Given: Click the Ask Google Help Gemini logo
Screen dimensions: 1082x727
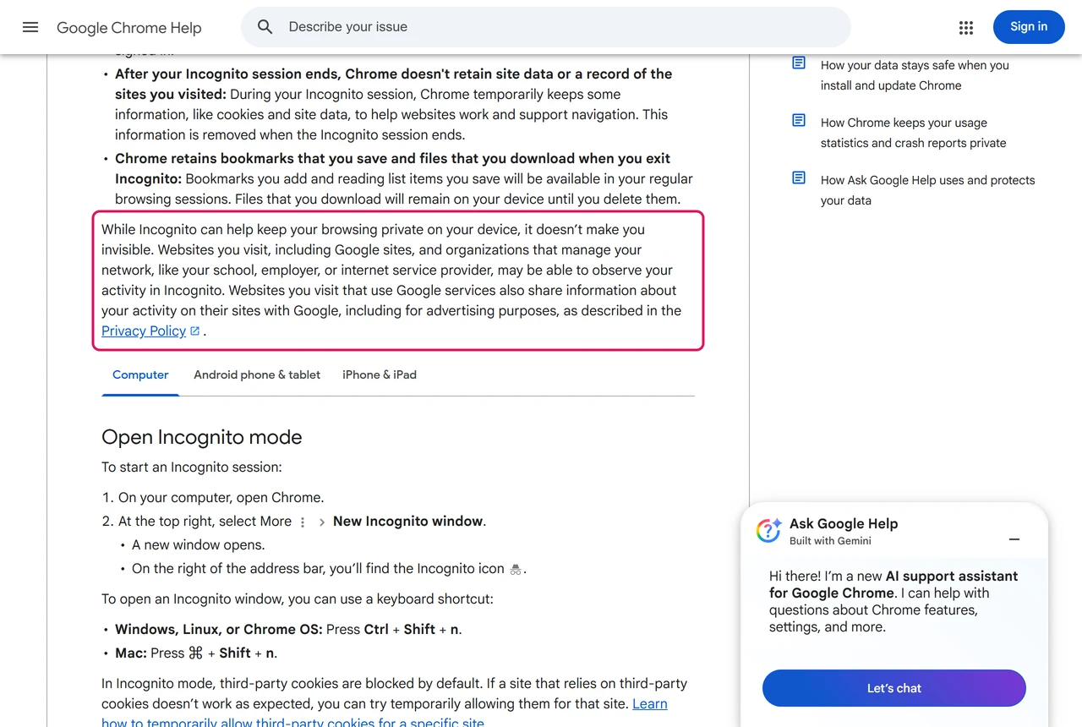Looking at the screenshot, I should coord(768,531).
